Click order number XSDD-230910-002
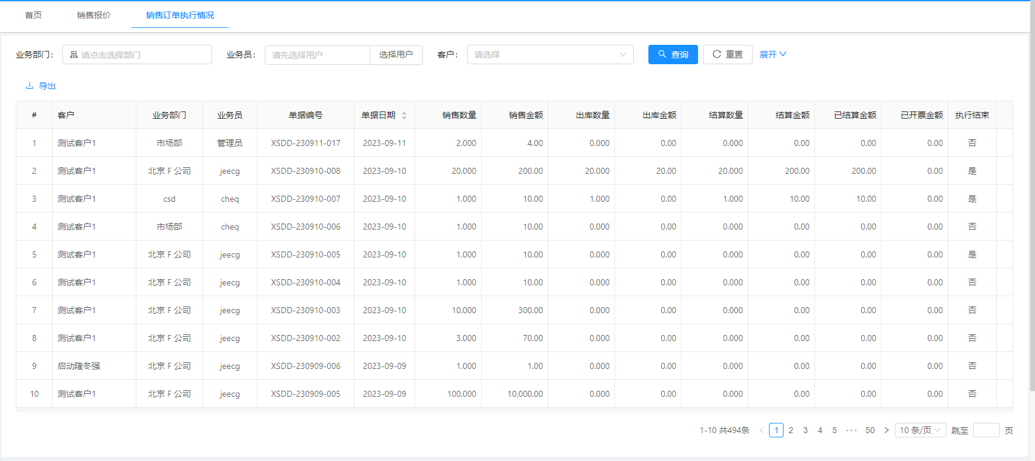The height and width of the screenshot is (461, 1035). pyautogui.click(x=306, y=338)
